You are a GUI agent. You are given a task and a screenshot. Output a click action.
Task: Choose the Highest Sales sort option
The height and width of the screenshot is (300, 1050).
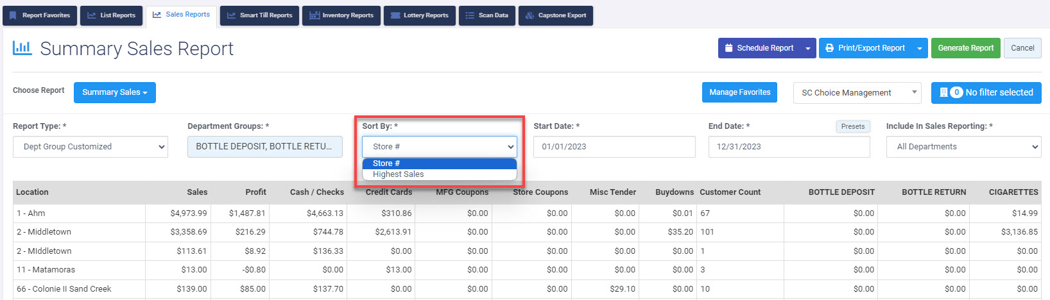440,174
